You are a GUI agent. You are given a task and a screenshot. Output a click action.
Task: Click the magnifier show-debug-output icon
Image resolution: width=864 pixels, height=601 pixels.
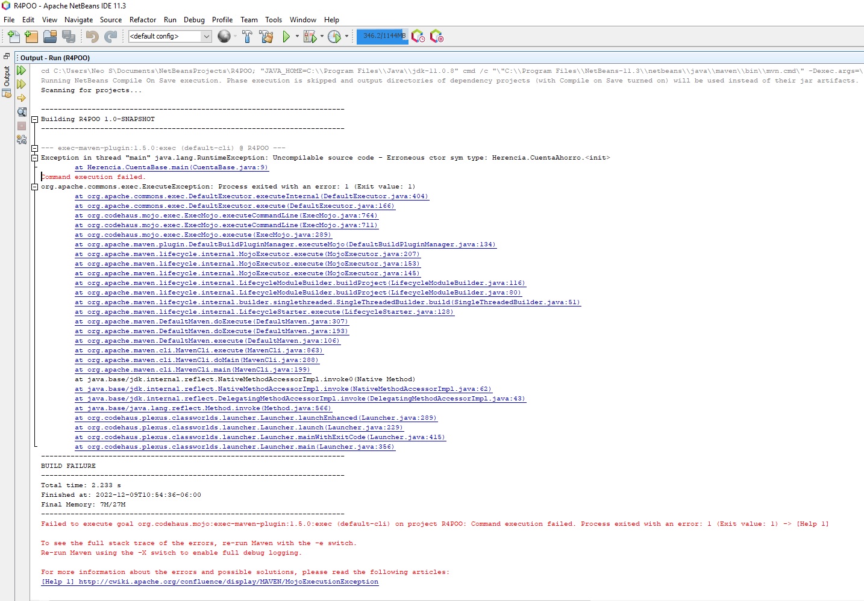click(22, 112)
